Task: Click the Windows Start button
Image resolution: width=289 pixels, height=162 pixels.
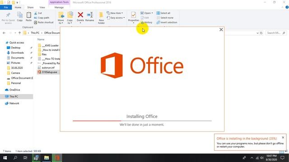Action: click(5, 158)
